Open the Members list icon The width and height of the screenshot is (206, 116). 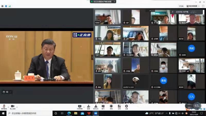coord(96,106)
